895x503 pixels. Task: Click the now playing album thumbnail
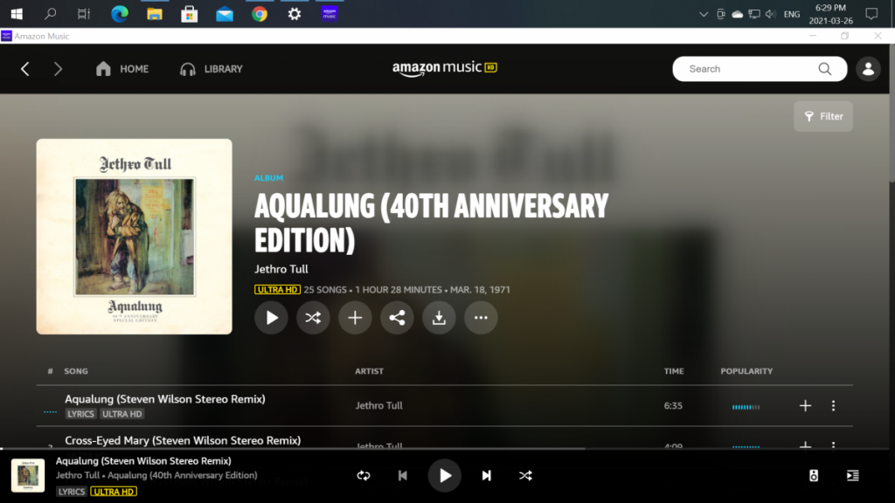pos(28,476)
